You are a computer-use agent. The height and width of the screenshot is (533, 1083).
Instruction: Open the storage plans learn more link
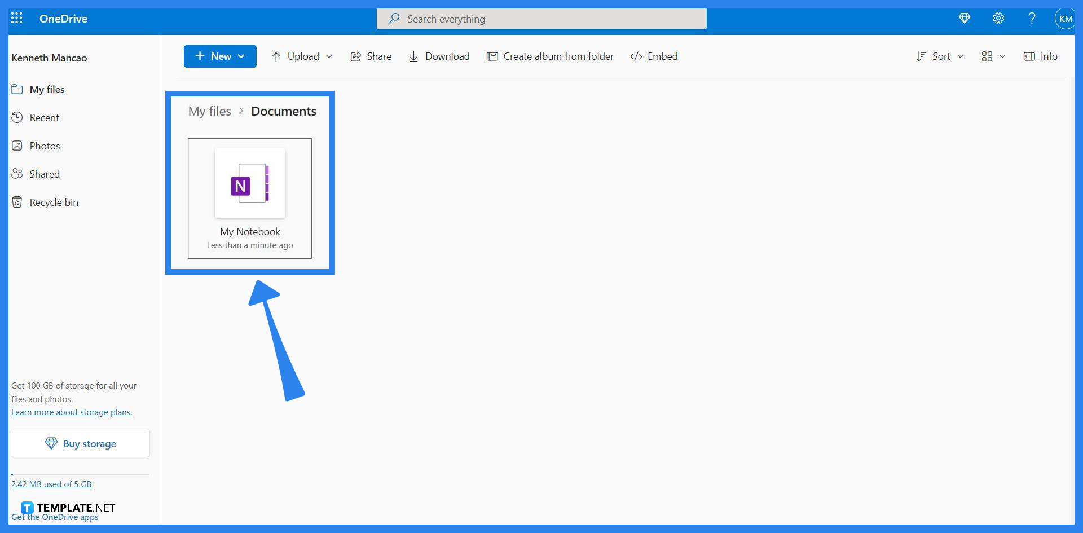pos(71,412)
